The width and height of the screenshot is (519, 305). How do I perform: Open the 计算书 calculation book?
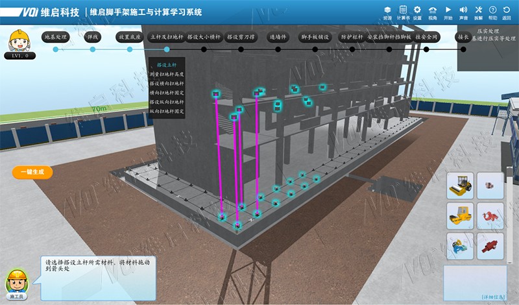403,12
